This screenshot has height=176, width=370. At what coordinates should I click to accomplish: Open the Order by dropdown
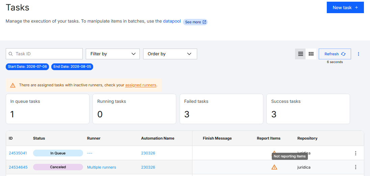tap(170, 54)
